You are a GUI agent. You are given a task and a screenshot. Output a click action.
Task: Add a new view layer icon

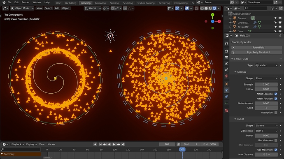tap(275, 2)
